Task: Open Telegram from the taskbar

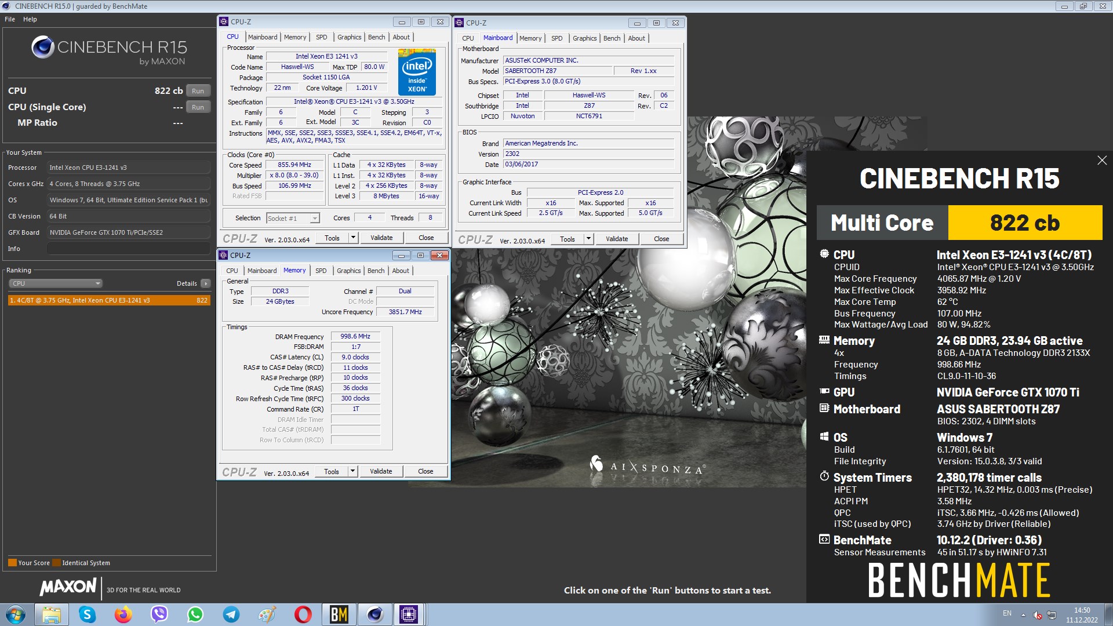Action: [x=231, y=614]
